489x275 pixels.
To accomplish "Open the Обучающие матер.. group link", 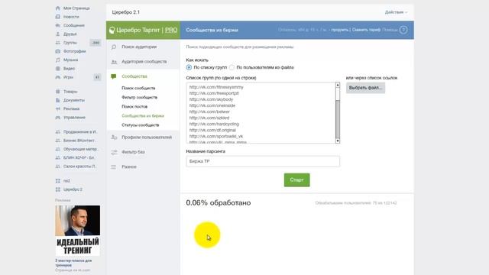I will point(81,150).
